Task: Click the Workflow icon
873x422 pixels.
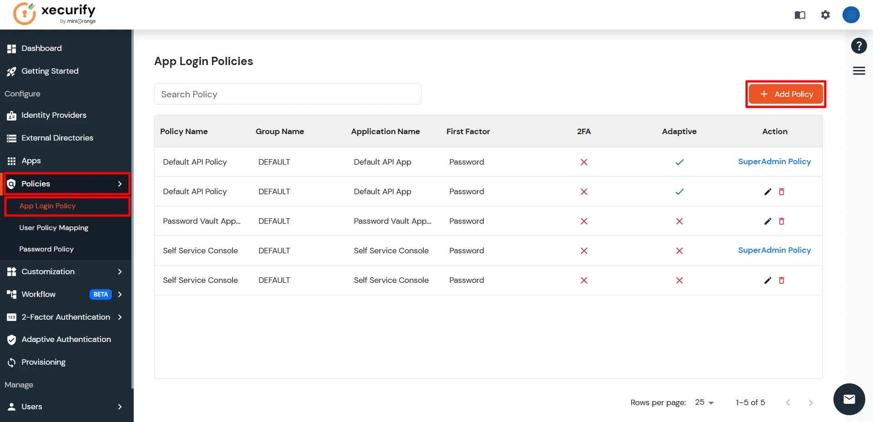Action: pos(11,294)
